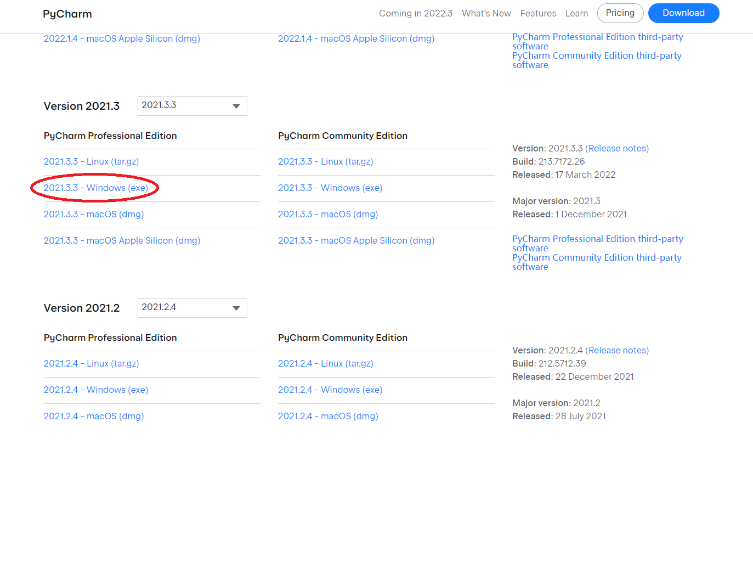753x585 pixels.
Task: Click Released: 28 July 2021 text
Action: (x=559, y=416)
